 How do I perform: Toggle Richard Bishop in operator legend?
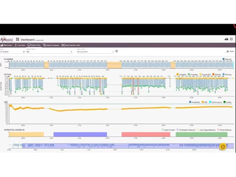(224, 130)
